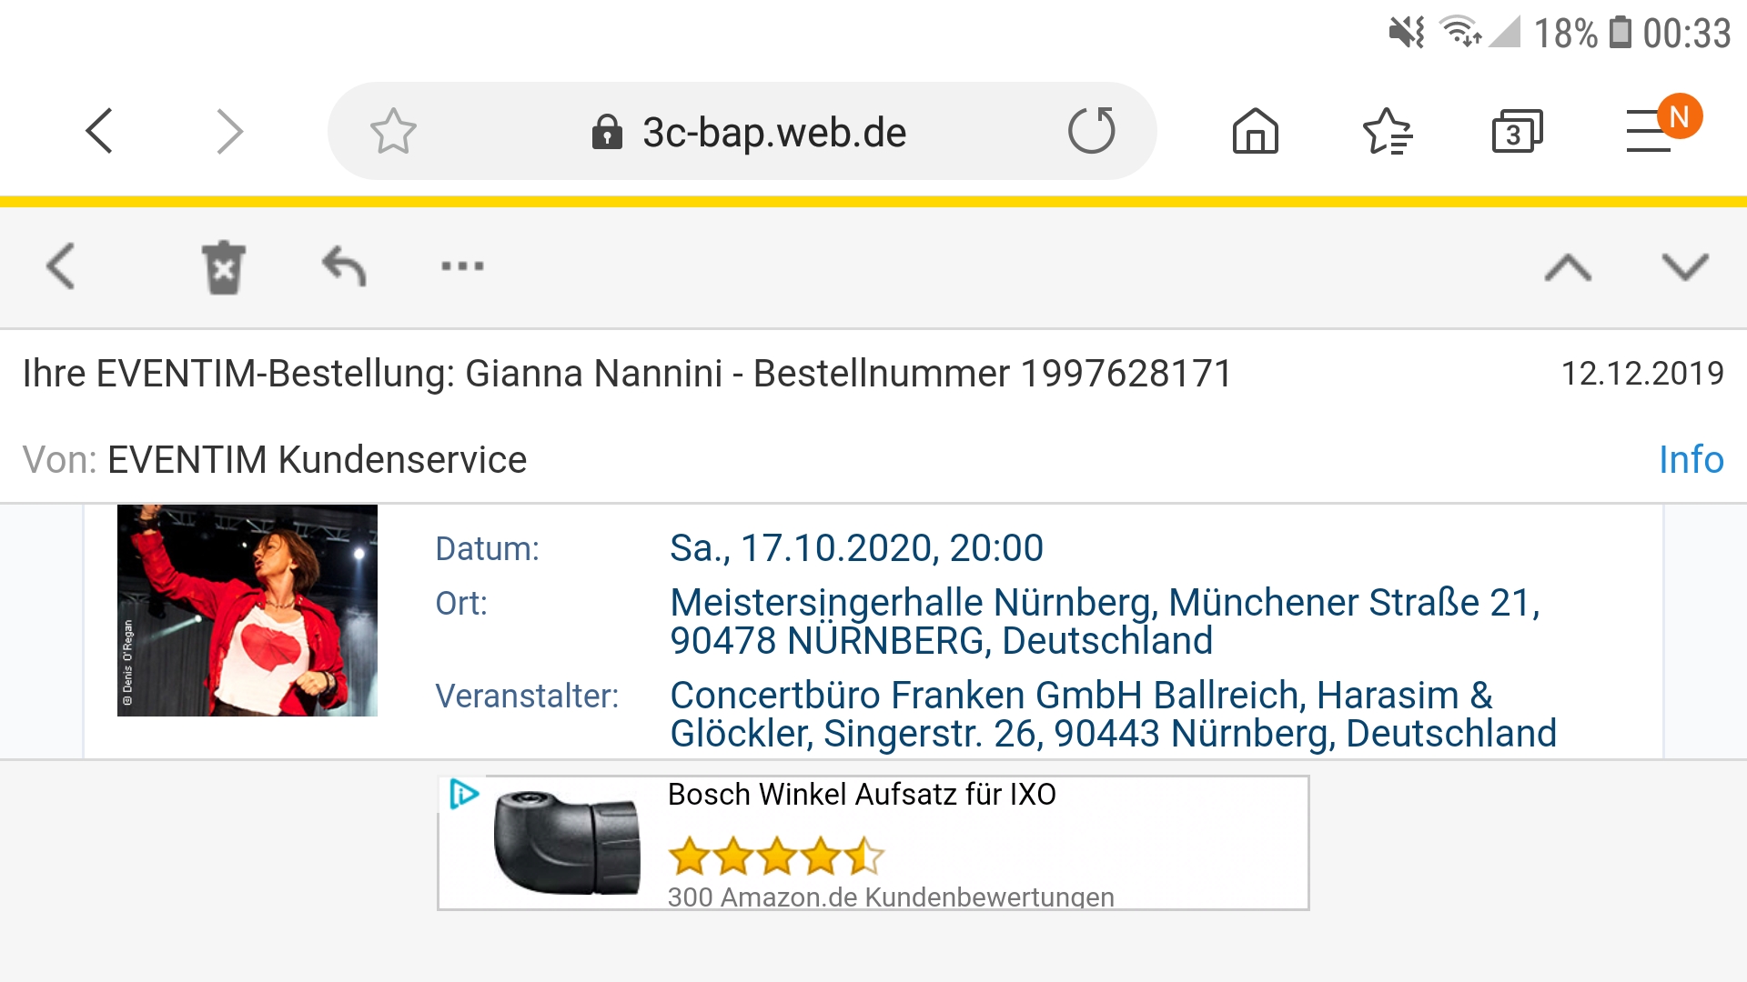Open the tab switcher showing 3 tabs
The image size is (1747, 982).
1517,132
